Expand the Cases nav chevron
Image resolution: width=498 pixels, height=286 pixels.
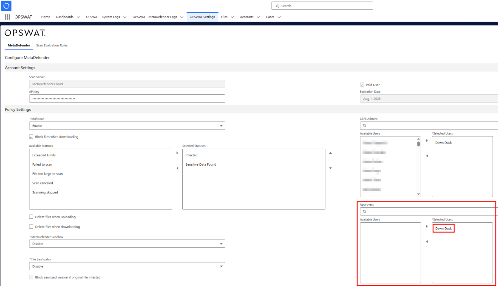point(279,17)
